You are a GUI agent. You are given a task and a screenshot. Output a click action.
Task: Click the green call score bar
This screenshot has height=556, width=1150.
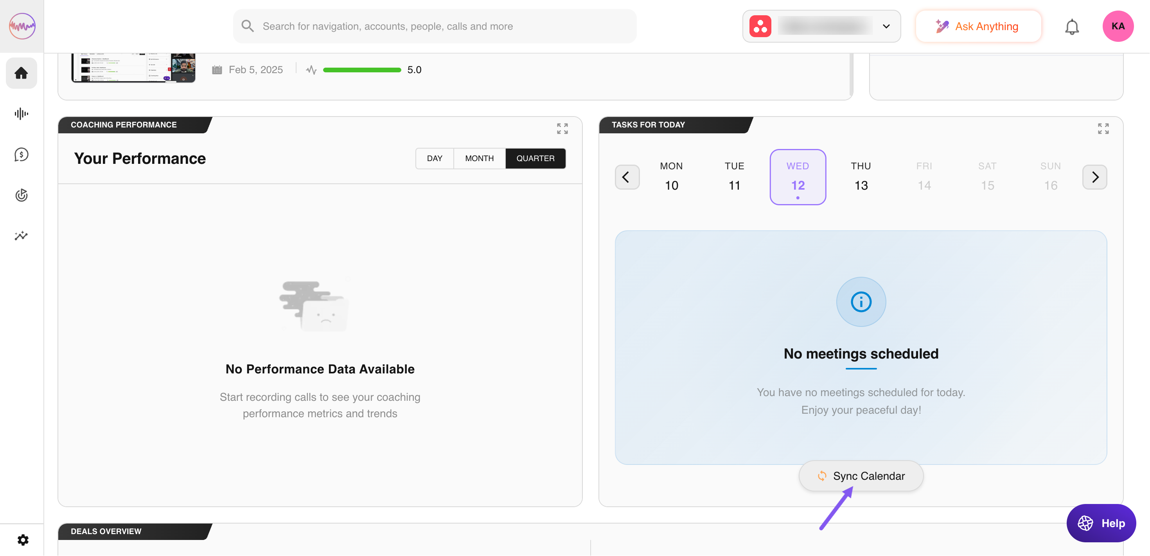361,70
